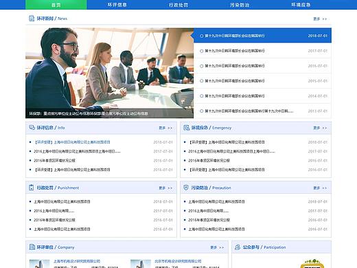Select the highlighted news headline dated 2018-07-01
This screenshot has height=268, width=357.
click(x=262, y=36)
